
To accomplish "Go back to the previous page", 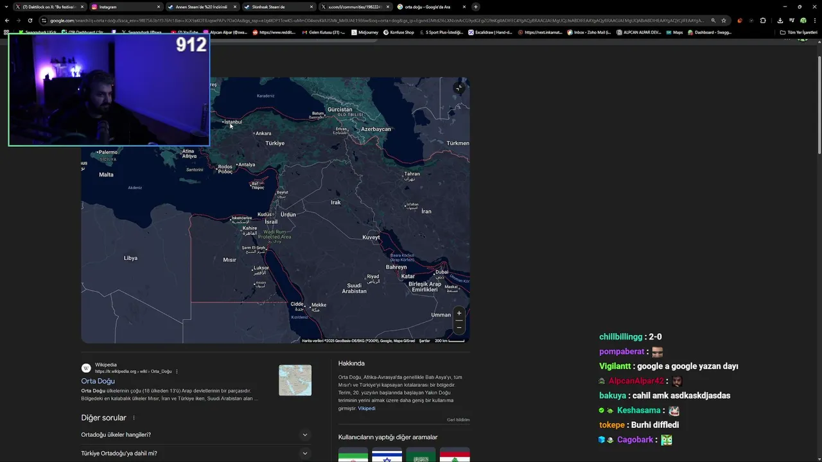I will [7, 21].
